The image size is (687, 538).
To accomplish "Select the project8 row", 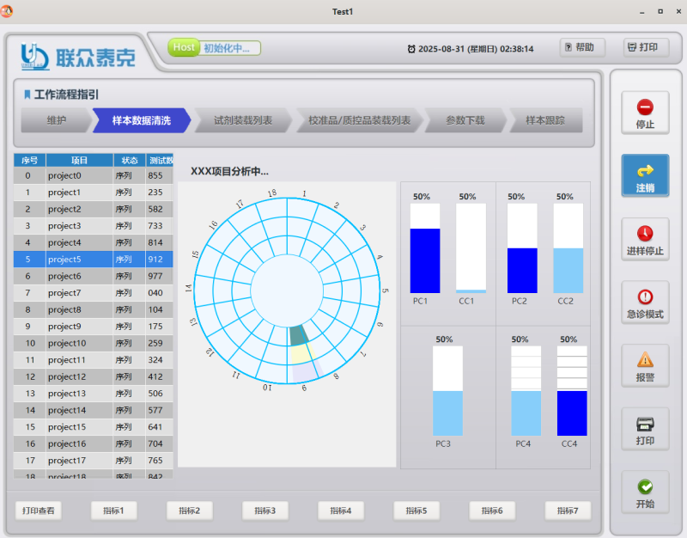I will [x=94, y=309].
